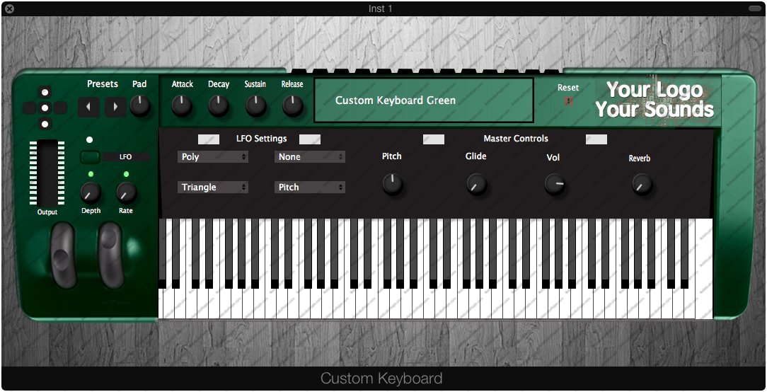Click the Attack knob
The width and height of the screenshot is (767, 392).
point(181,105)
